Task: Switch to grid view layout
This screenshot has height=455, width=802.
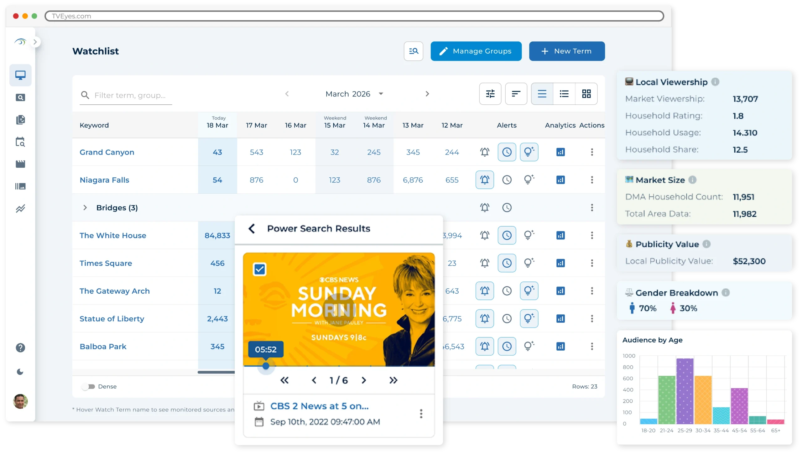Action: click(586, 94)
